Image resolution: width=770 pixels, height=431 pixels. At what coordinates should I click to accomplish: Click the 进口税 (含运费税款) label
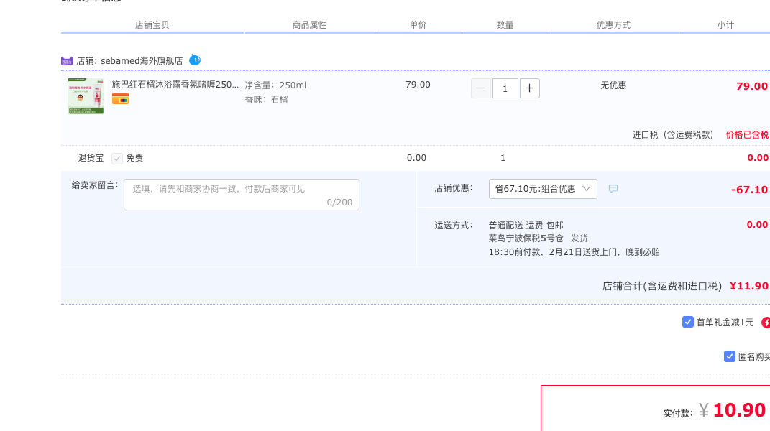tap(673, 135)
